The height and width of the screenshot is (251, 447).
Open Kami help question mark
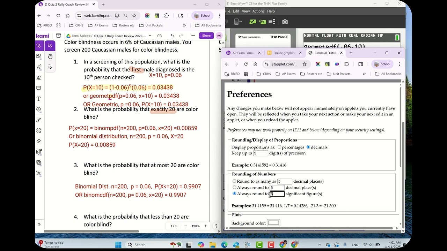tap(216, 226)
